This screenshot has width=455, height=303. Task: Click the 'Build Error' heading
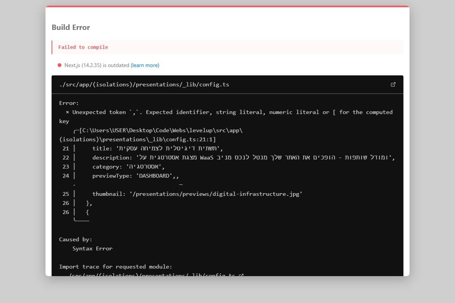click(71, 27)
